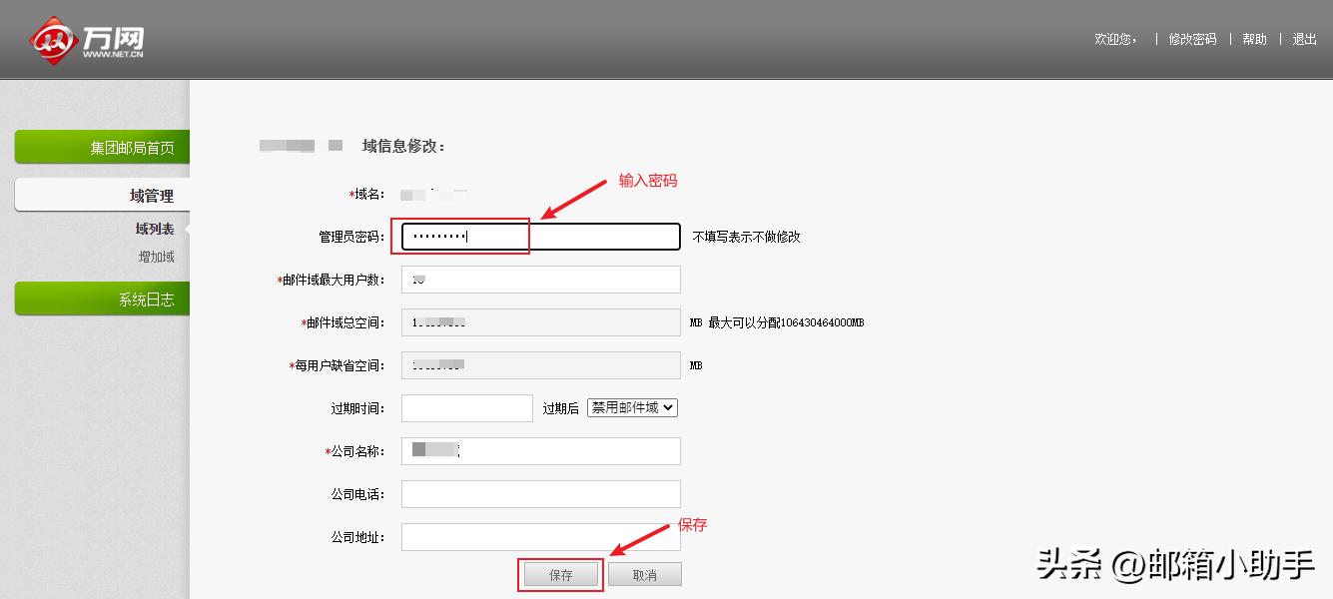The height and width of the screenshot is (599, 1333).
Task: Open the 修改密码 password change link
Action: (1192, 39)
